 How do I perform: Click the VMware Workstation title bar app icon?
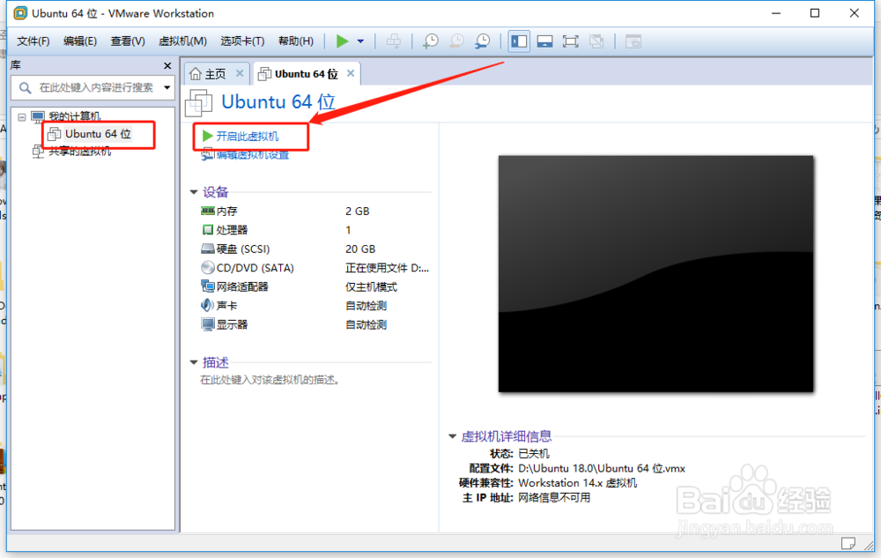pyautogui.click(x=20, y=13)
